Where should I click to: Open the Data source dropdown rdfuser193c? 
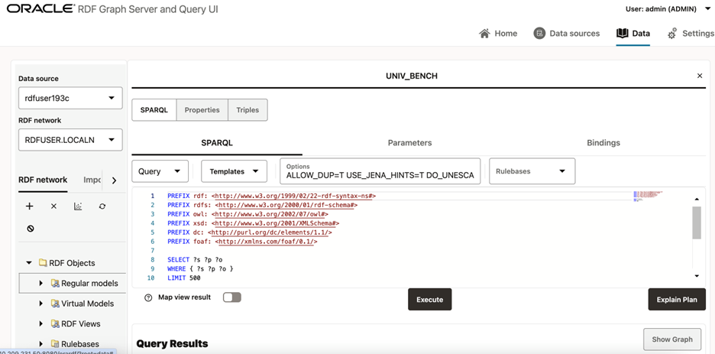(x=70, y=98)
